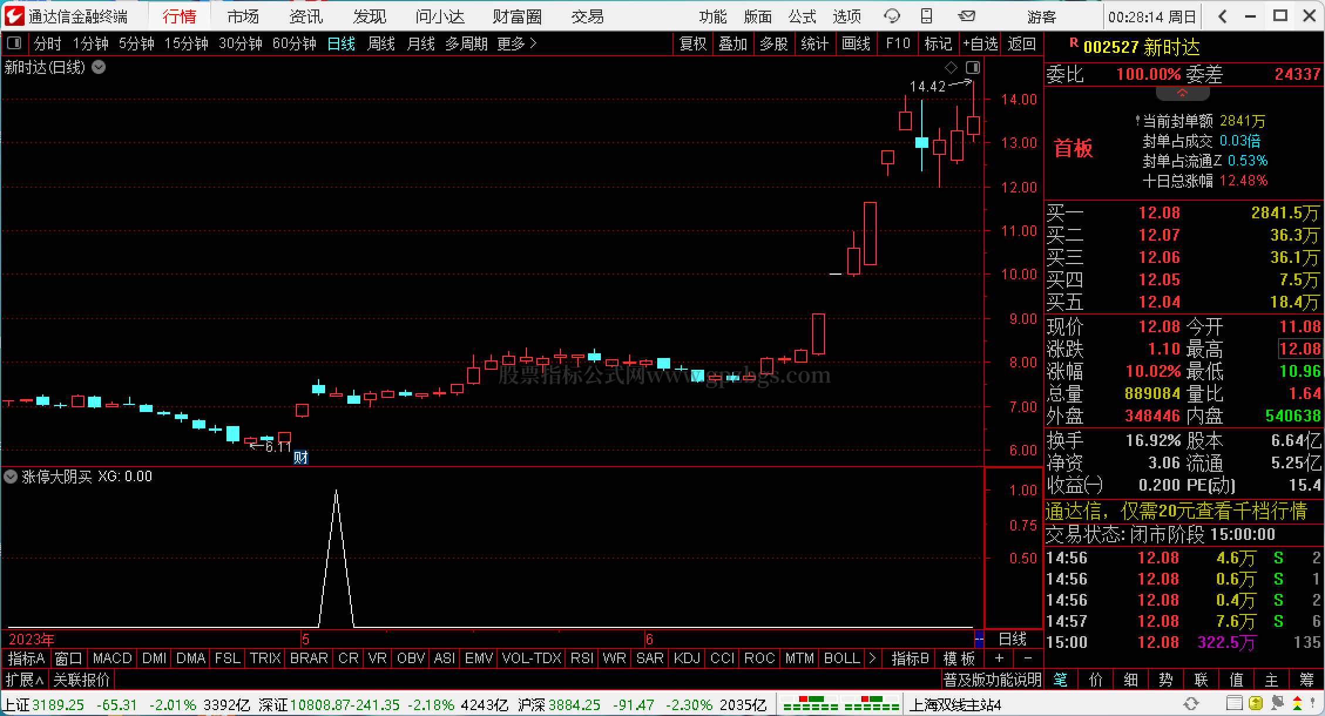This screenshot has width=1325, height=716.
Task: Remove an indicator window with the − button
Action: coord(1028,658)
